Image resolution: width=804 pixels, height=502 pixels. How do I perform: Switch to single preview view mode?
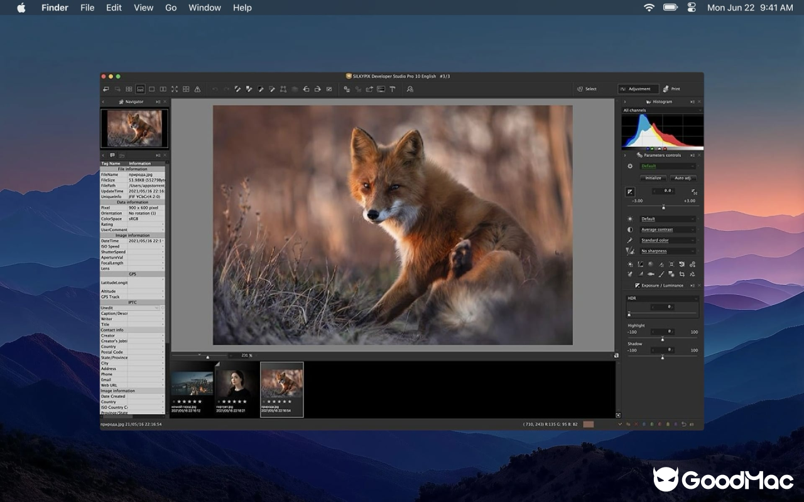[x=151, y=89]
